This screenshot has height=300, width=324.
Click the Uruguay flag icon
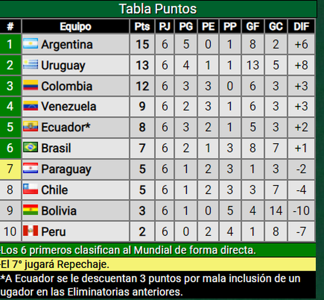(x=30, y=65)
